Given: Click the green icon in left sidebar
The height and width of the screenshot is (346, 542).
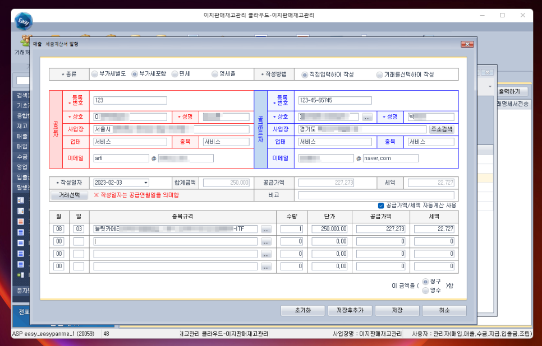Looking at the screenshot, I should click(x=21, y=275).
